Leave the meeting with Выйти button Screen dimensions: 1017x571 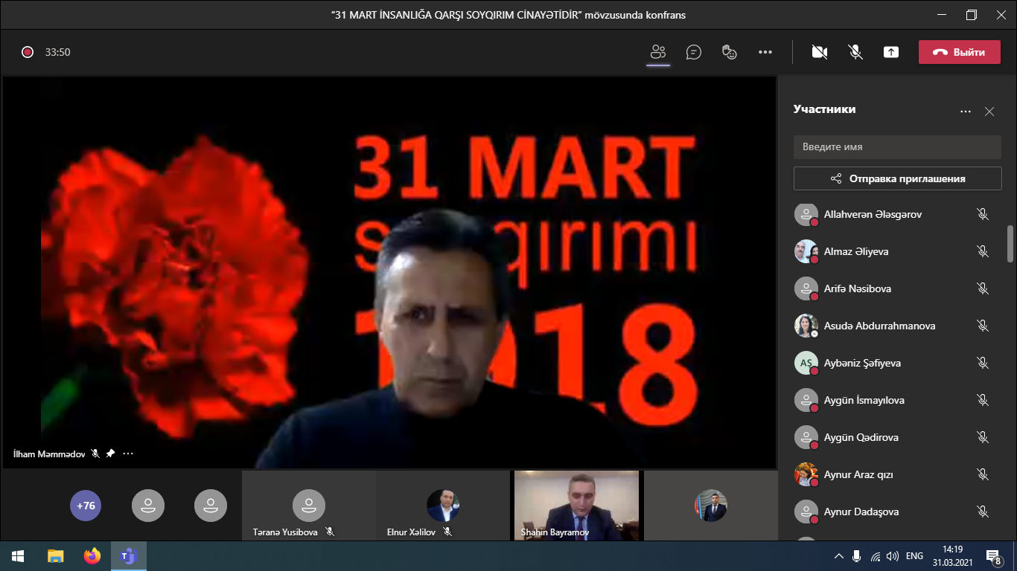[x=959, y=52]
